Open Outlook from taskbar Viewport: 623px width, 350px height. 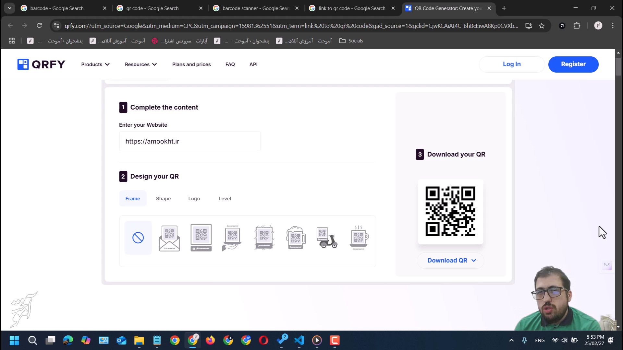tap(121, 340)
